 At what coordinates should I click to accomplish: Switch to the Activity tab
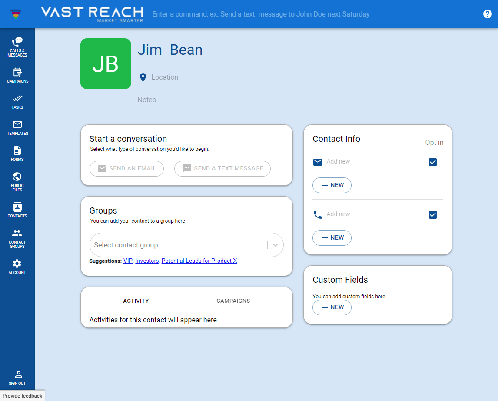pyautogui.click(x=136, y=301)
